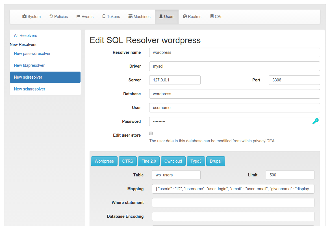Open the Policies tab
Viewport: 330px width, 226px height.
(x=58, y=17)
